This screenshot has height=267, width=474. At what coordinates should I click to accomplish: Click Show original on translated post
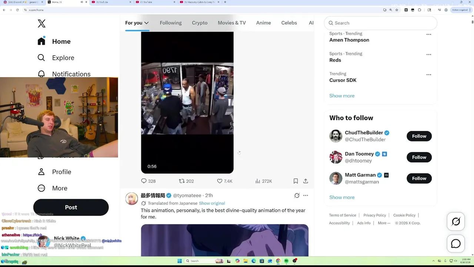click(212, 203)
